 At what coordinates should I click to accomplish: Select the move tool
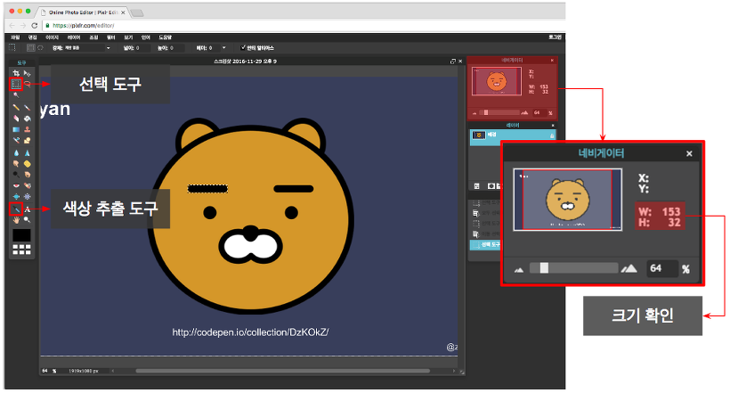pos(28,72)
